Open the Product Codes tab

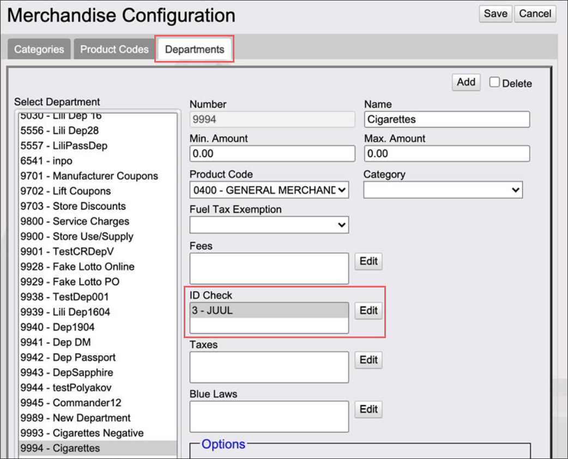114,49
